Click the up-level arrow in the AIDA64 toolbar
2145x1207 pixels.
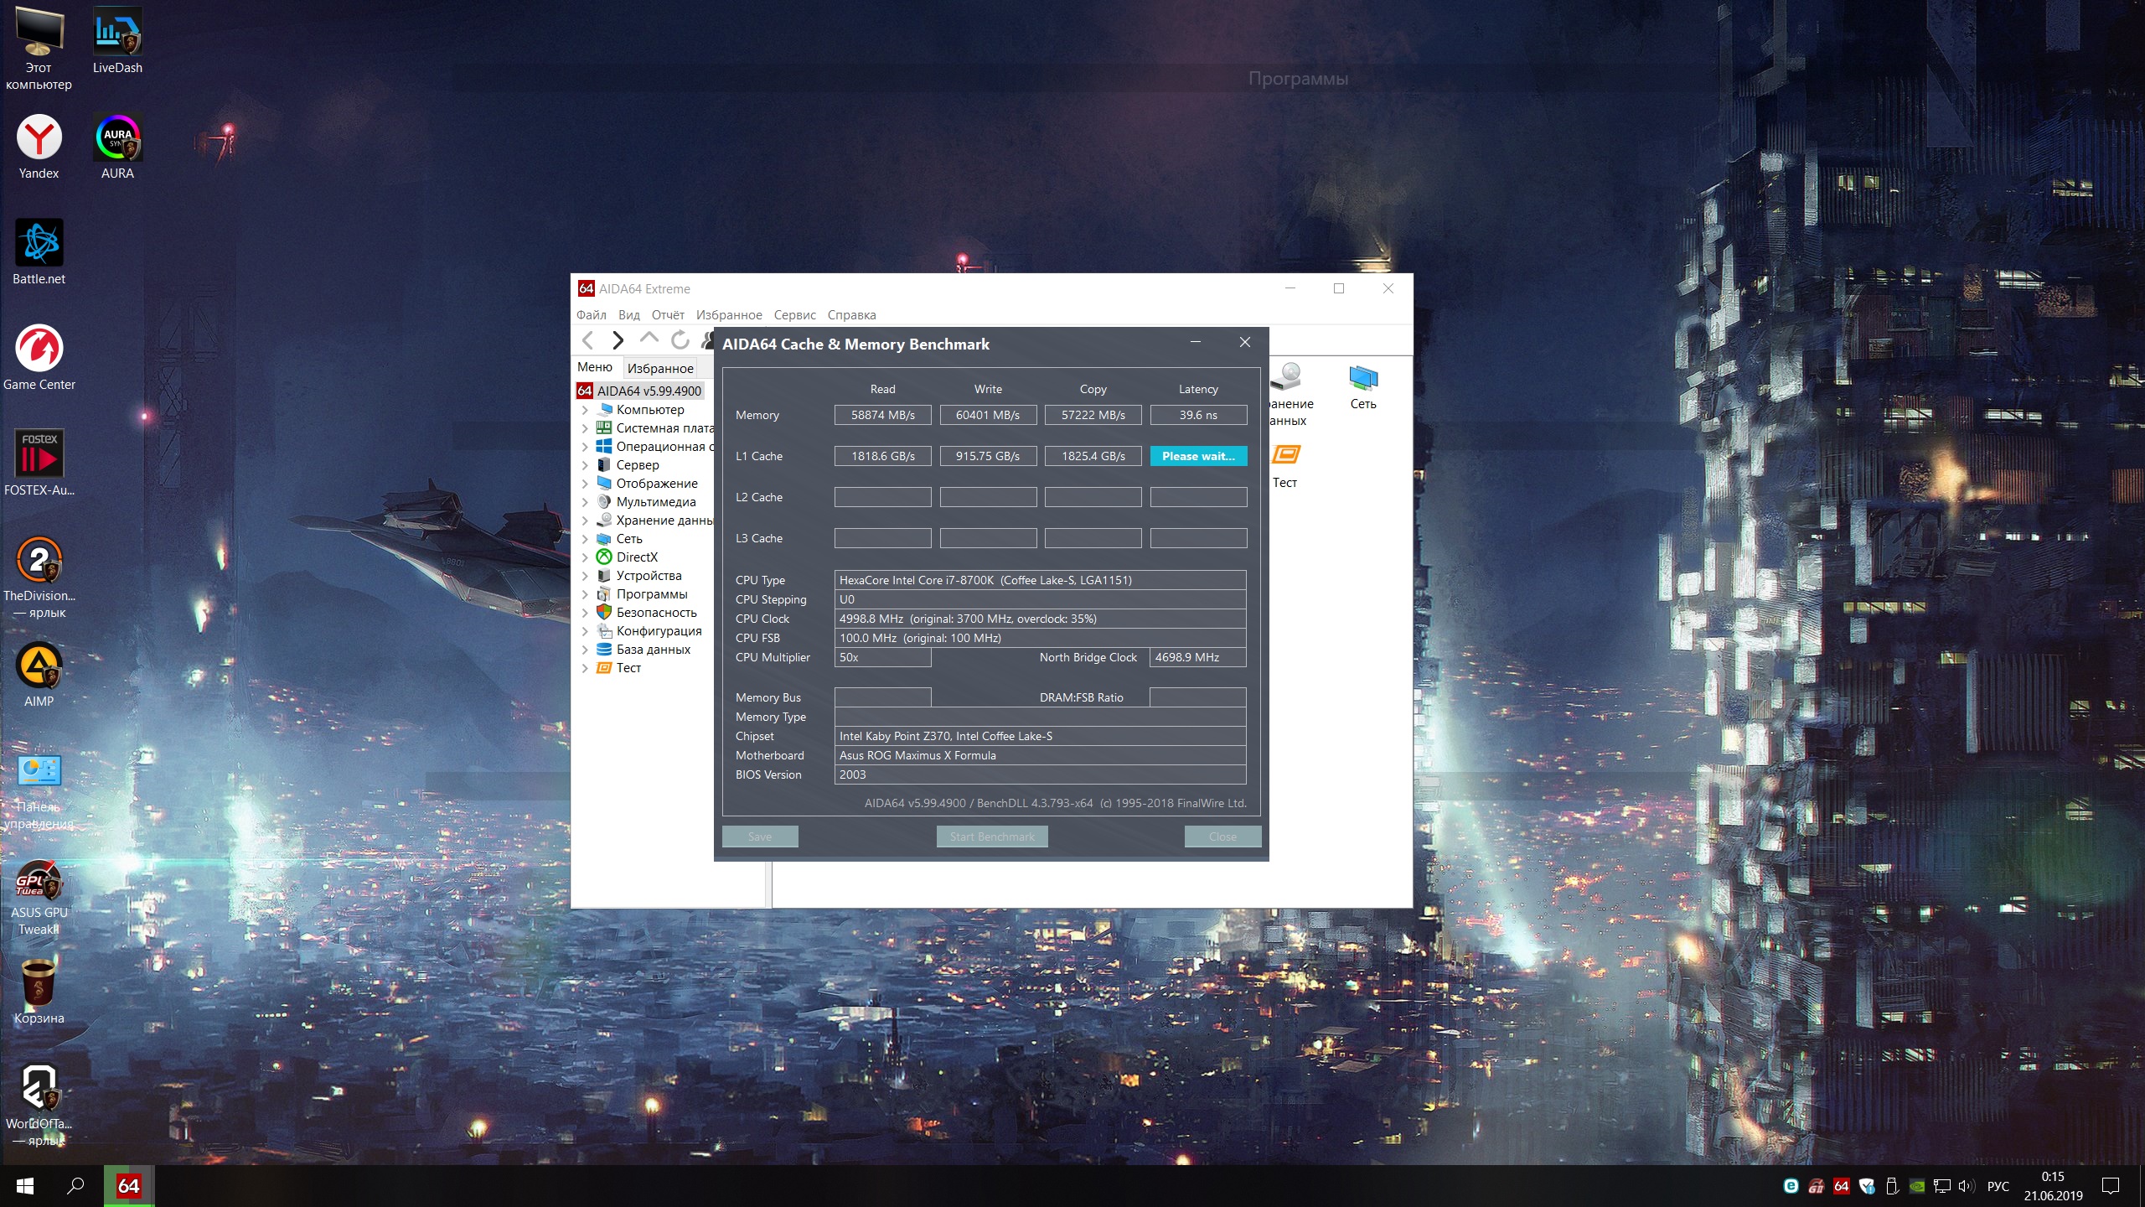coord(649,339)
